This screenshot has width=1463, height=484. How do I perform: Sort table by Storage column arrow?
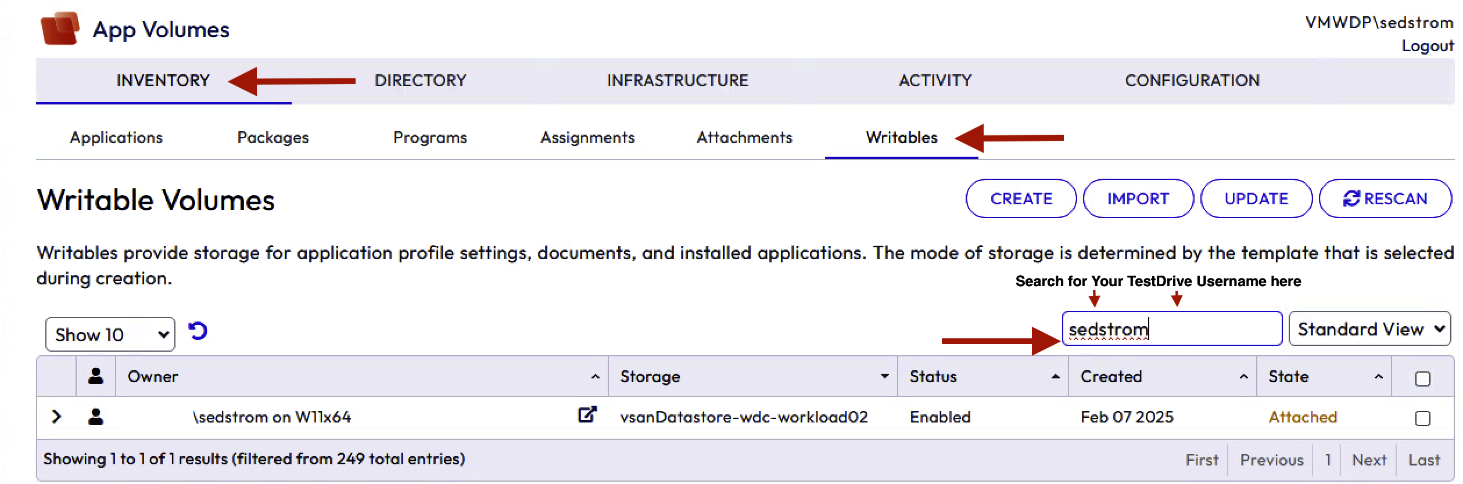tap(884, 377)
